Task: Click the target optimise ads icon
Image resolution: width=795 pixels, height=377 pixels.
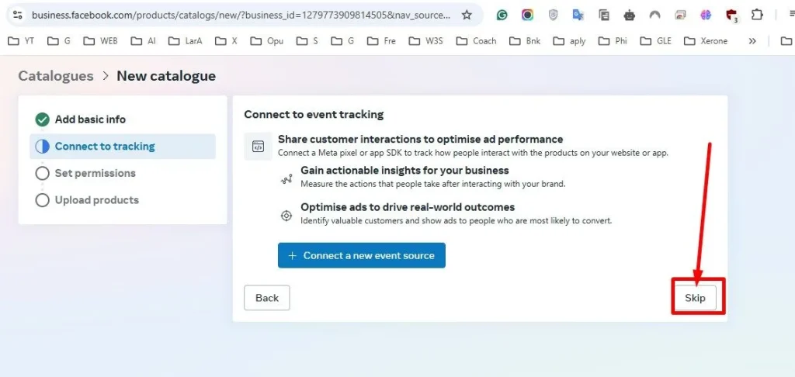Action: (286, 216)
